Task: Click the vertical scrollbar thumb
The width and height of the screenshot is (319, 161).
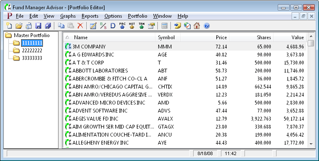Action: 311,43
